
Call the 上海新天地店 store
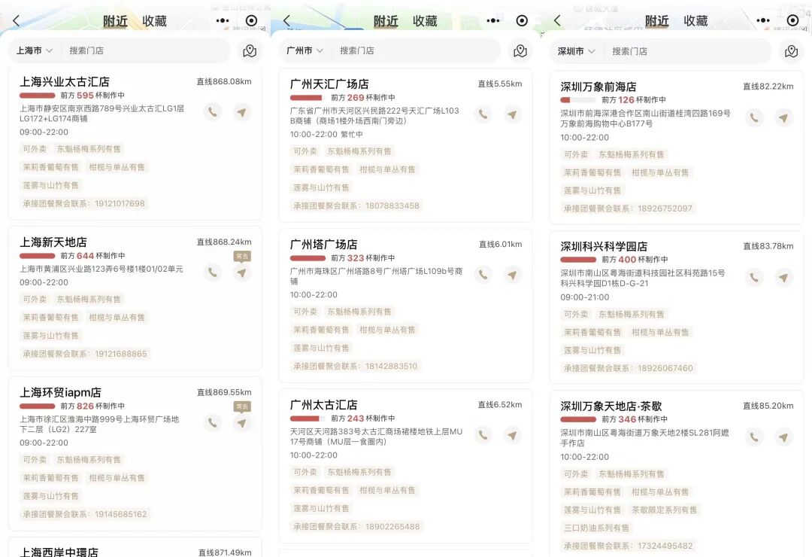click(212, 272)
